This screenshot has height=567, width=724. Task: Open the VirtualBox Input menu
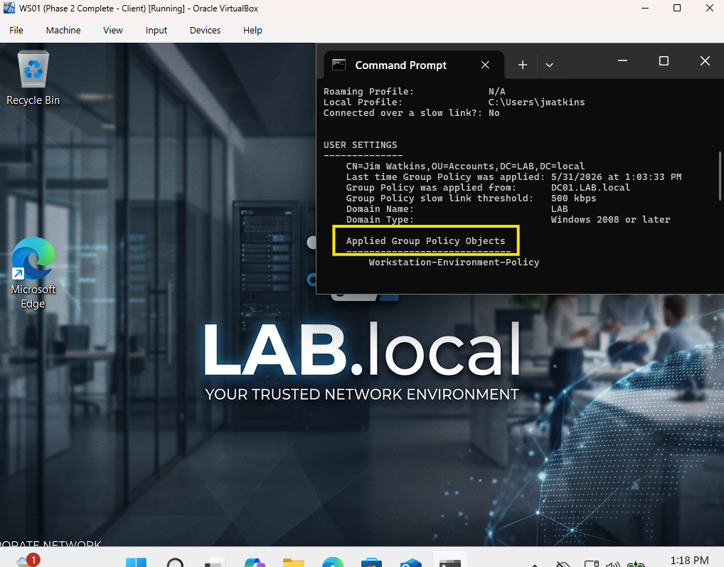click(x=156, y=30)
